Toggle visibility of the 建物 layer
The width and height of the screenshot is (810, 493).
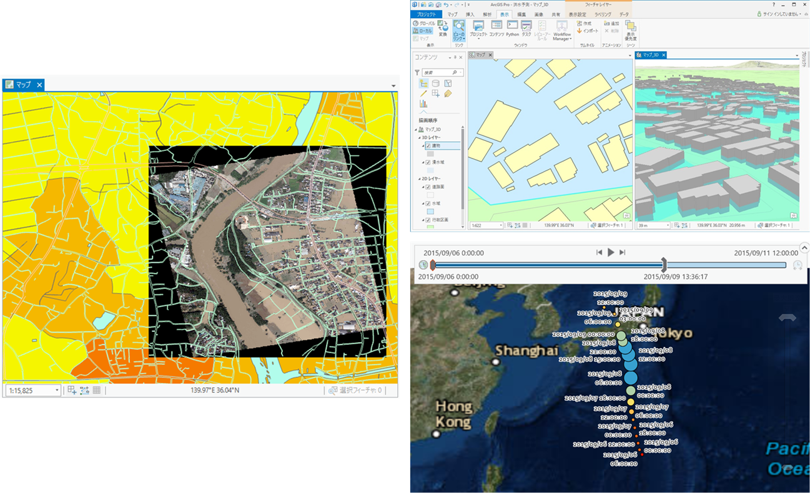(427, 145)
